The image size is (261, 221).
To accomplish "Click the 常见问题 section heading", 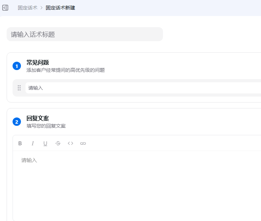I will (38, 62).
